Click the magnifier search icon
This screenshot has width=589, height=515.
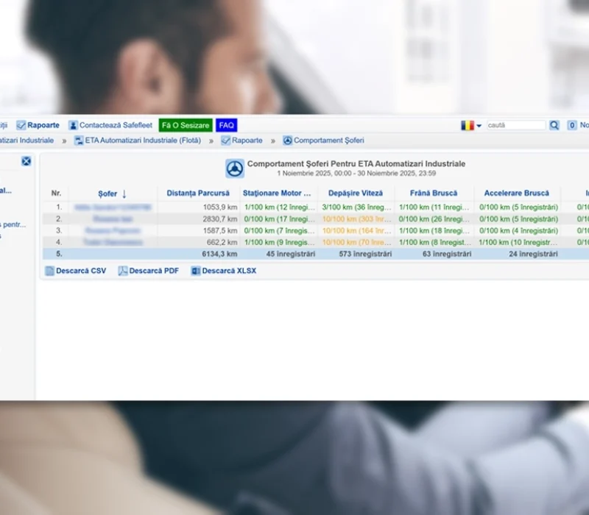[x=554, y=126]
